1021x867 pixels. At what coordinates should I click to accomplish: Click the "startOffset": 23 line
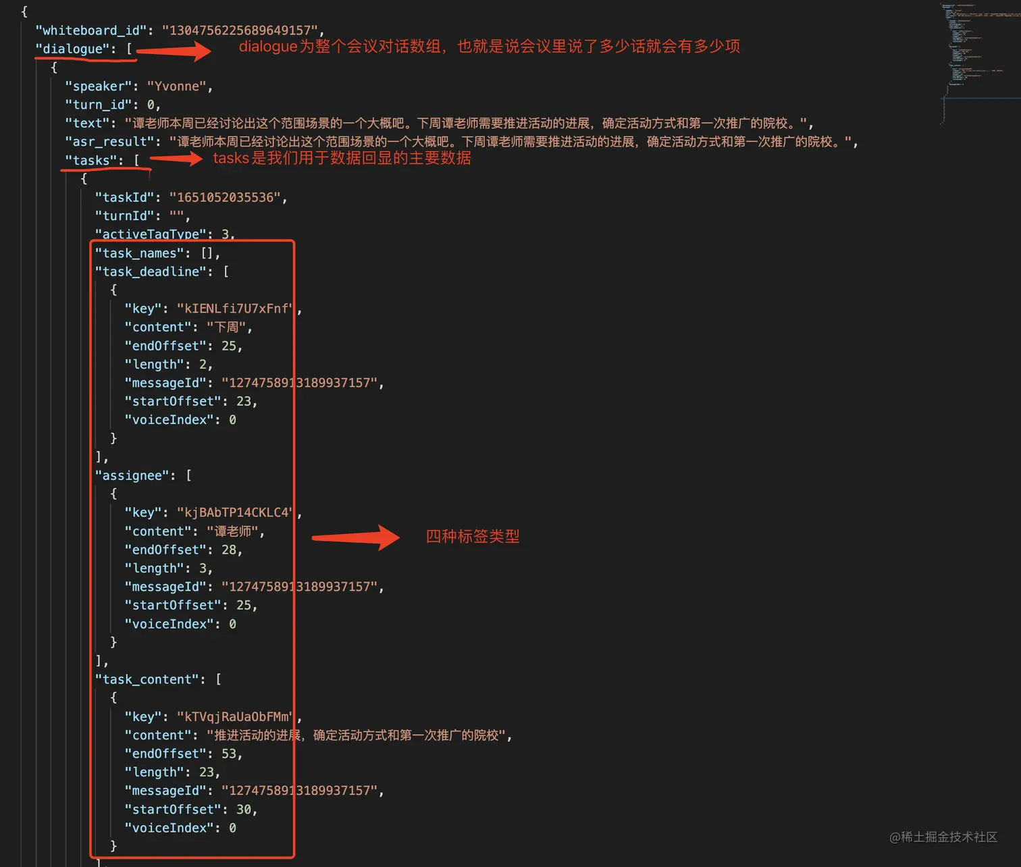[191, 401]
